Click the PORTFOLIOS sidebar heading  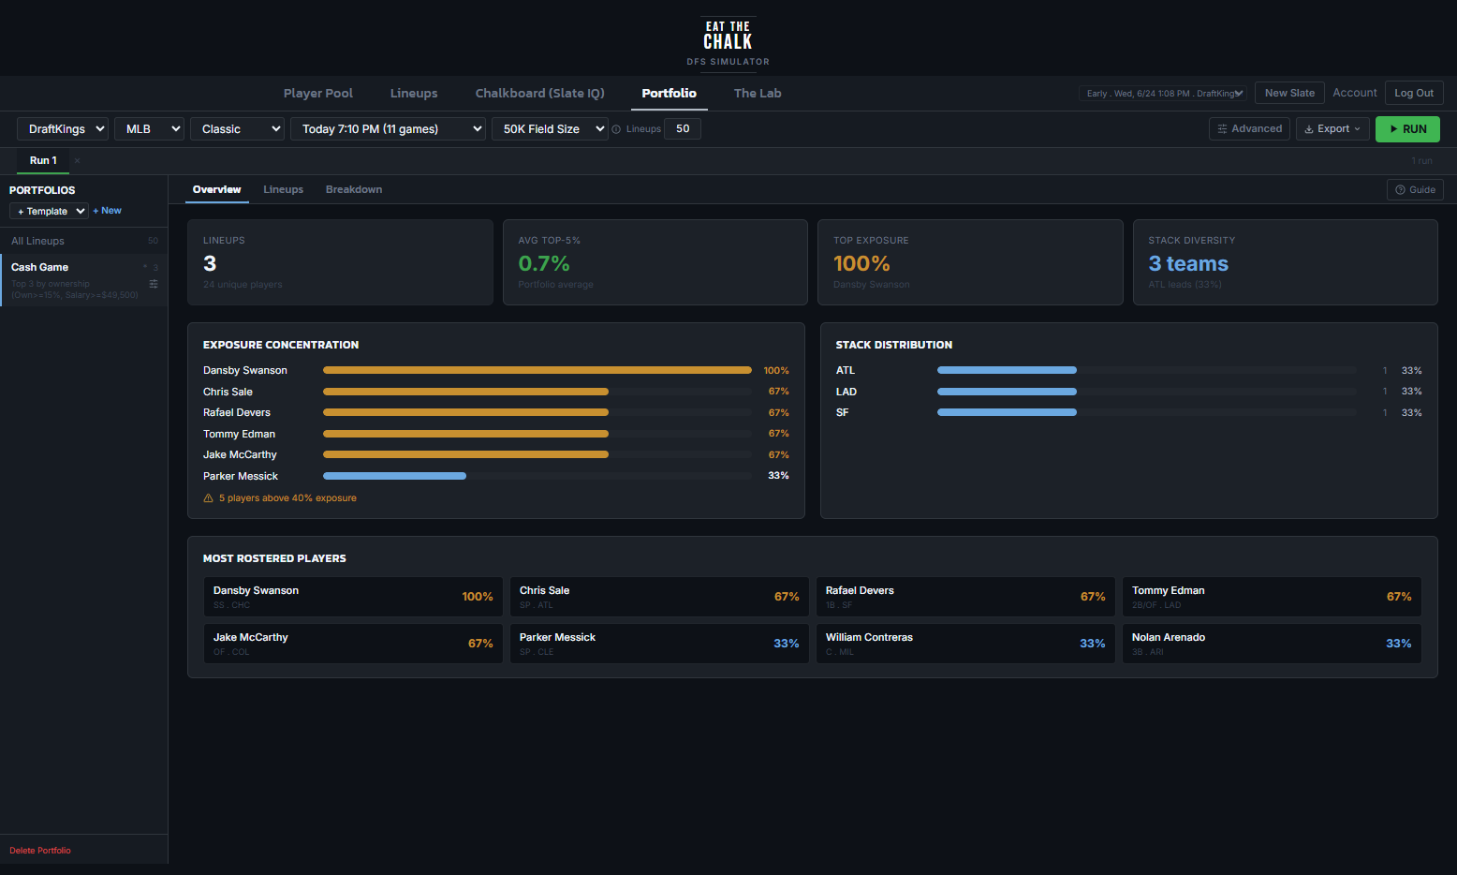42,190
